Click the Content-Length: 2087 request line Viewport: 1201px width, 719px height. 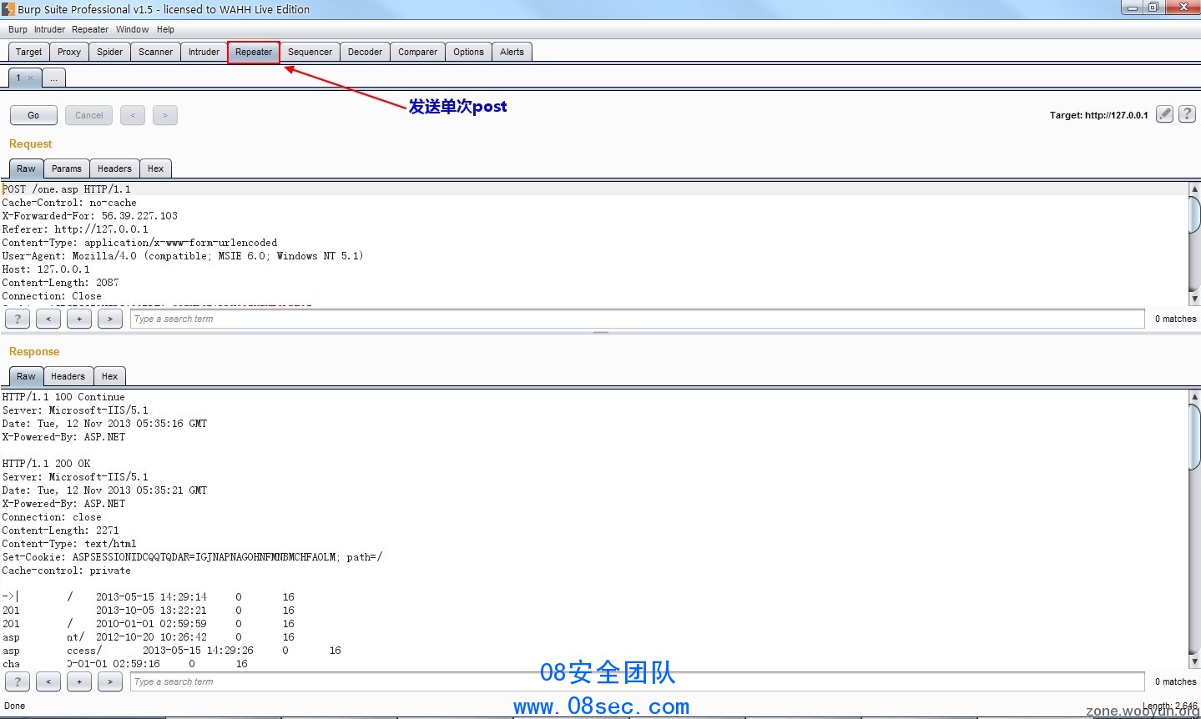pos(60,283)
